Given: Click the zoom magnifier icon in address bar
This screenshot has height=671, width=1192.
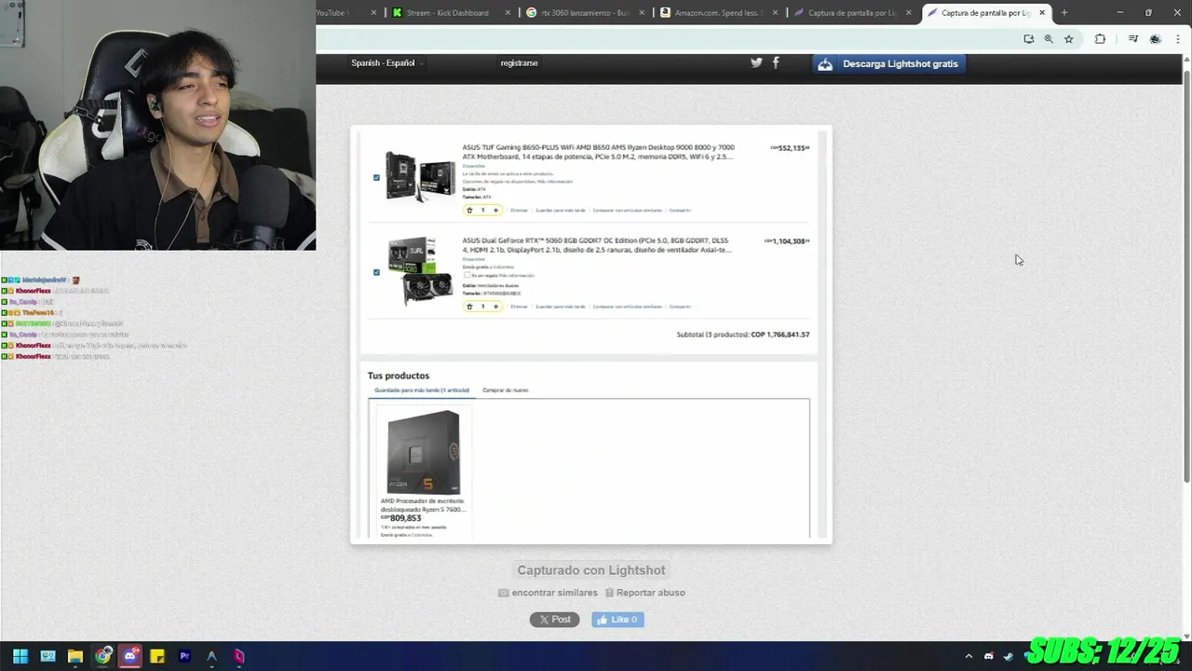Looking at the screenshot, I should 1049,39.
